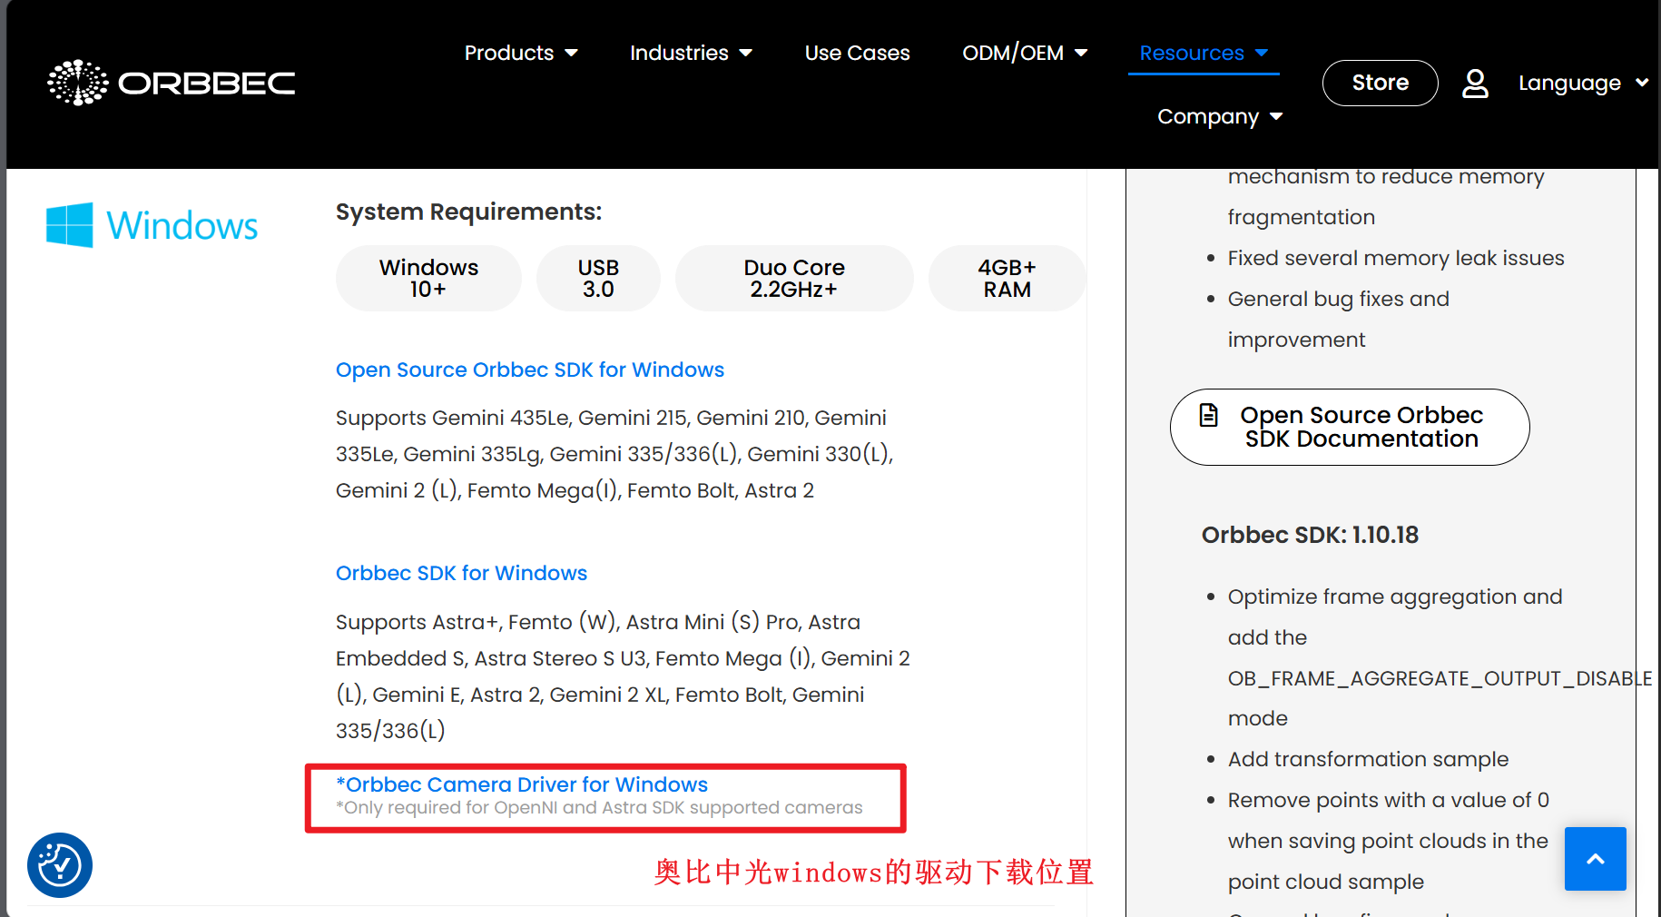Click the Orbbec logo

[x=171, y=82]
